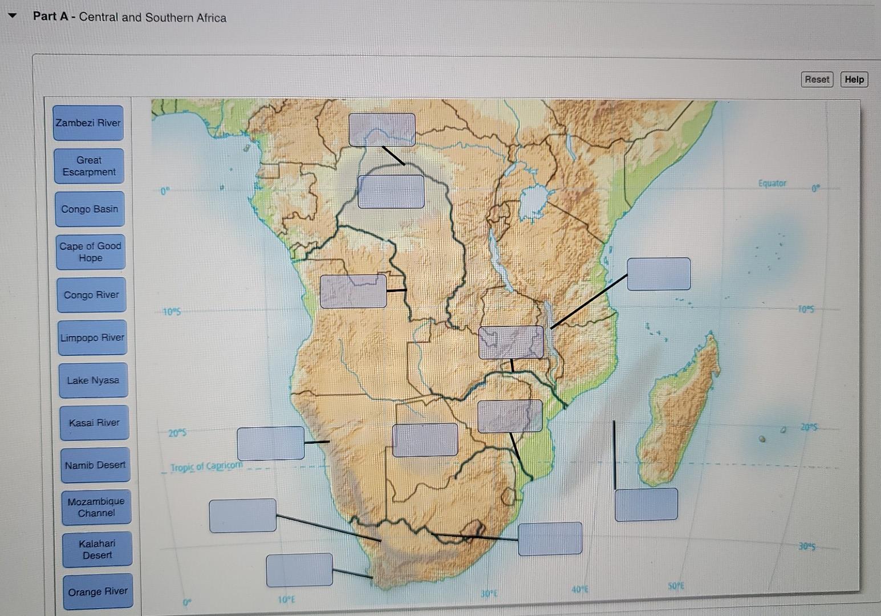This screenshot has width=881, height=616.
Task: Select the Congo River label
Action: [91, 294]
